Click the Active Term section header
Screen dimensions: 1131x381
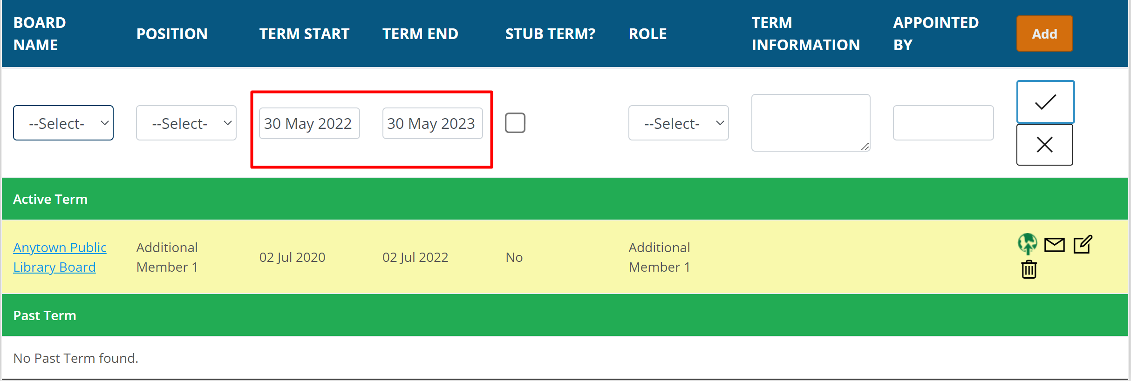coord(50,199)
